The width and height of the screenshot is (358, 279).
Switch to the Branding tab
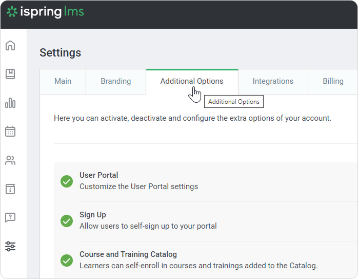pyautogui.click(x=115, y=81)
